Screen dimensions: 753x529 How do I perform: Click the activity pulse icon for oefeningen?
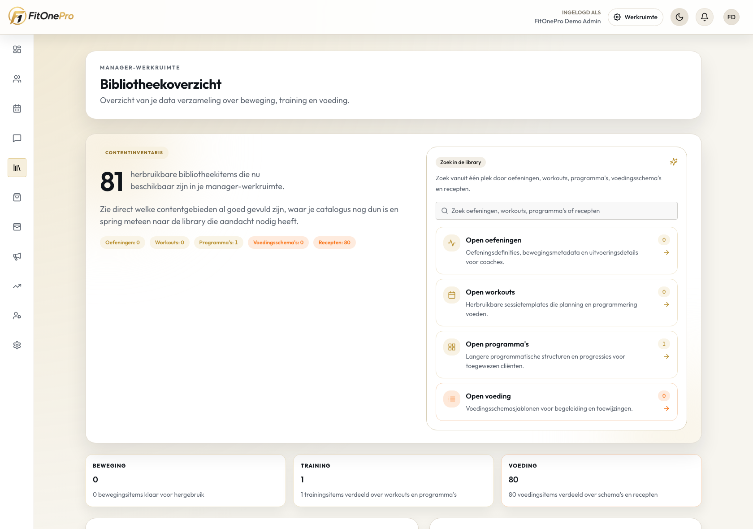[x=452, y=243]
